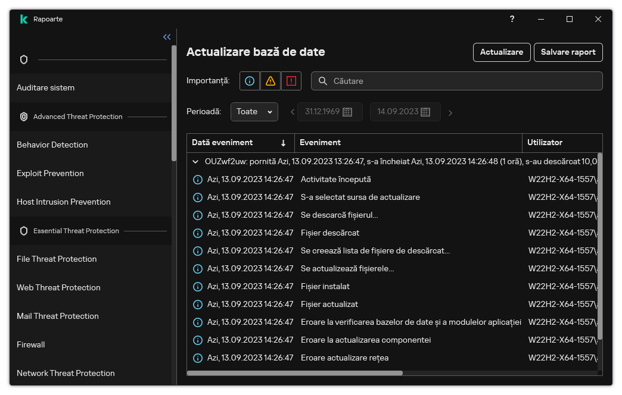Viewport: 622px width, 395px height.
Task: Click info icon of Activitate începută event
Action: [x=198, y=180]
